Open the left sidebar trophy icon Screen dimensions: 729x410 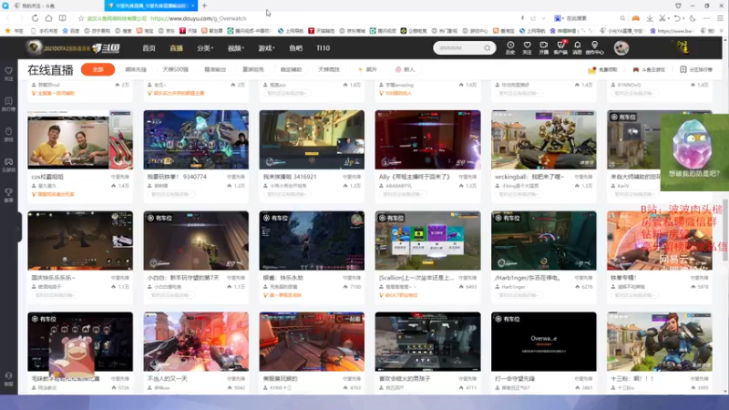click(x=8, y=195)
